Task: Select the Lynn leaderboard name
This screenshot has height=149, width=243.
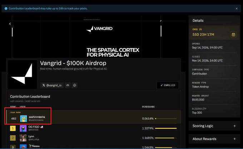Action: coord(31,136)
